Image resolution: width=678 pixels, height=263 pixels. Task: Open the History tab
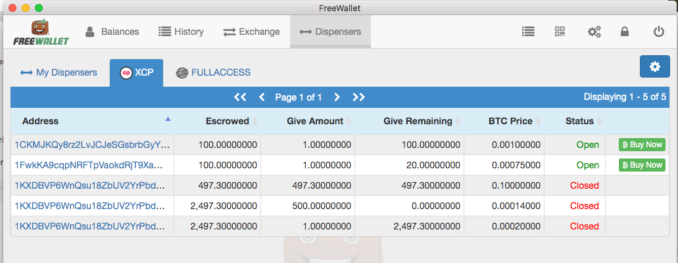[x=181, y=32]
